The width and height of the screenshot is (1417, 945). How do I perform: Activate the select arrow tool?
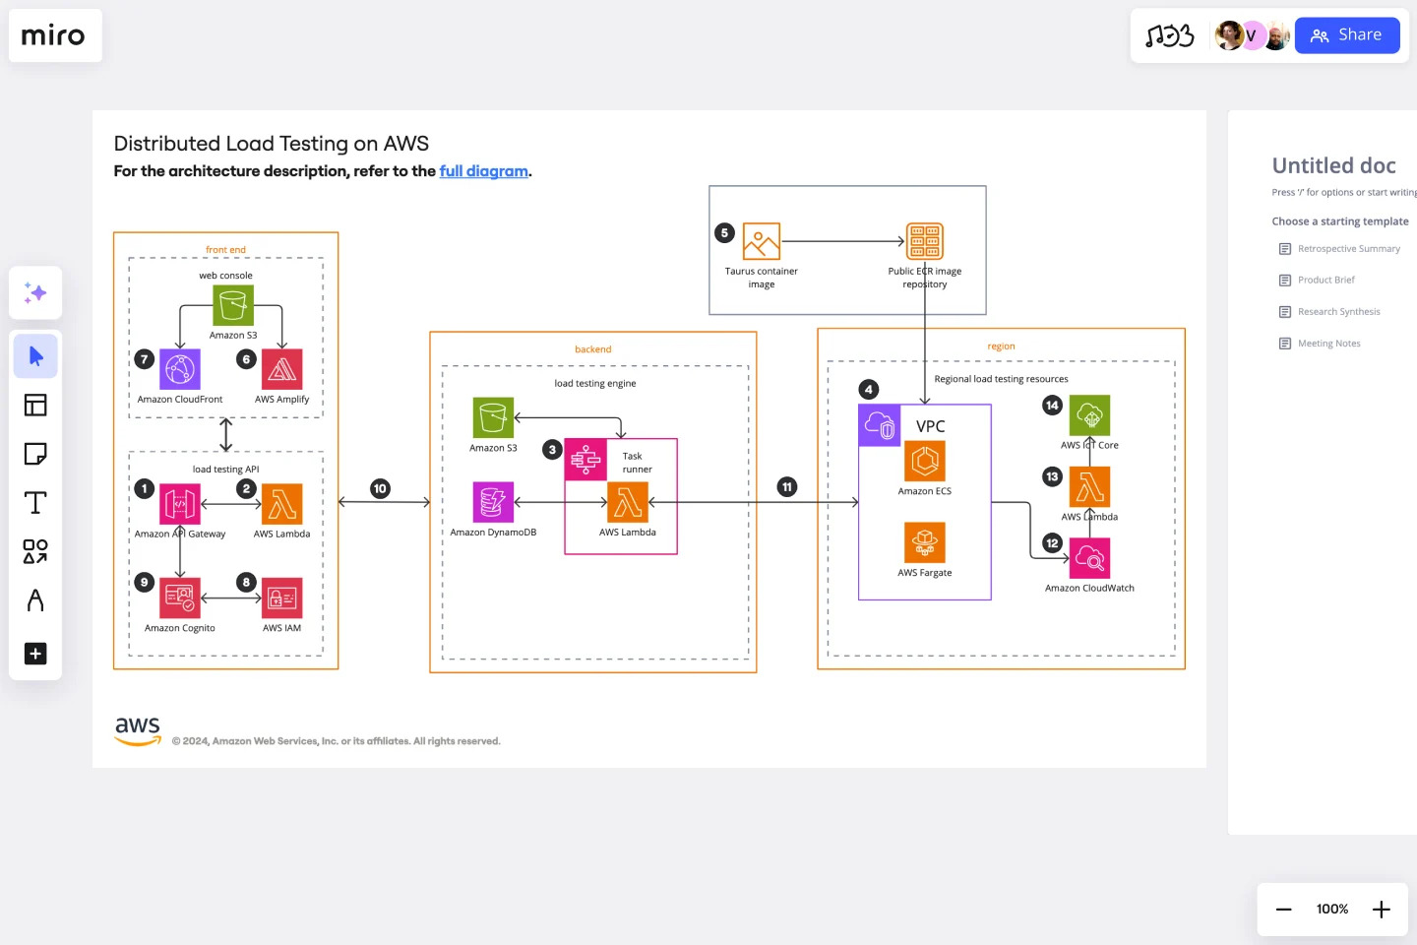(x=35, y=355)
